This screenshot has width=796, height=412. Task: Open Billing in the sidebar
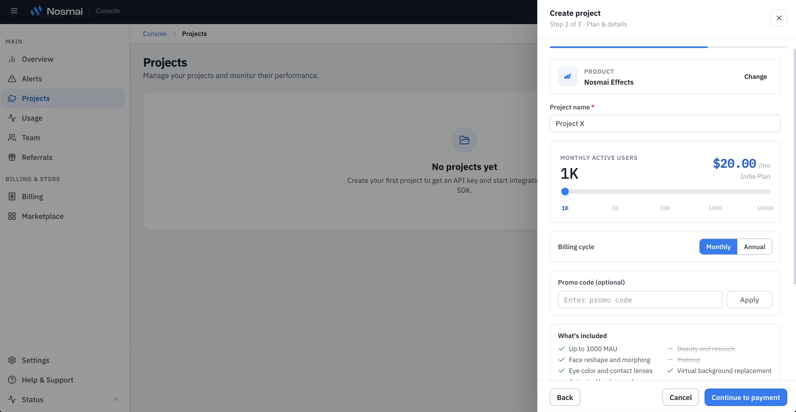coord(63,196)
